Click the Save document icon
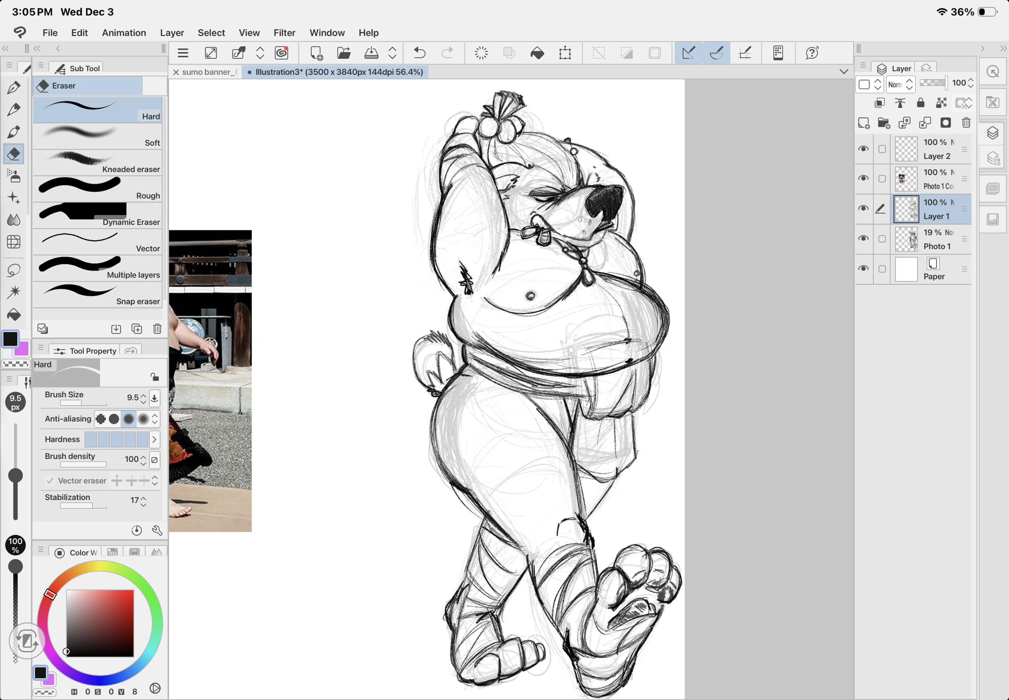This screenshot has width=1009, height=700. [371, 53]
